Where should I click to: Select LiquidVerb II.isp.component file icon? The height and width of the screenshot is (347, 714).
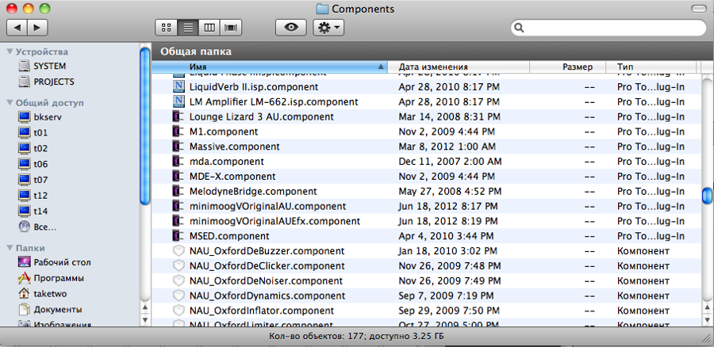click(x=178, y=87)
